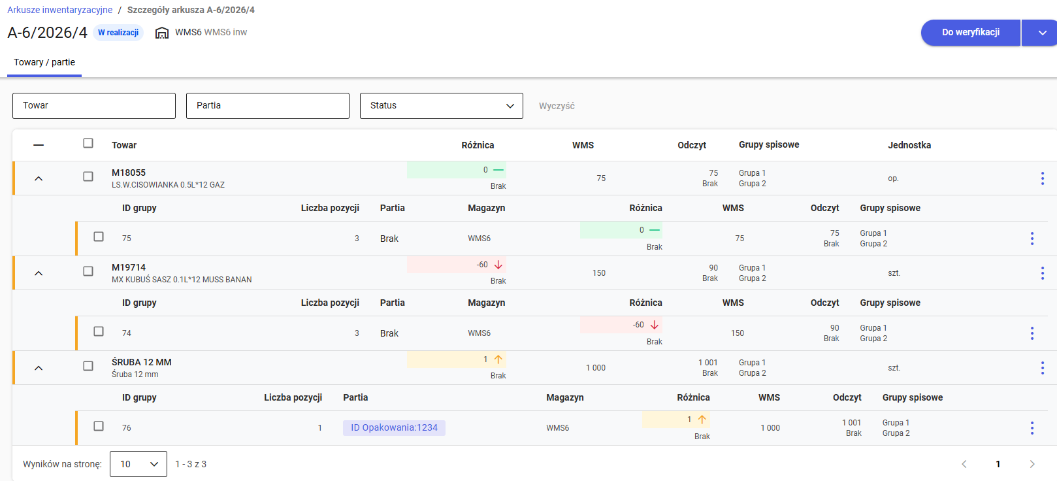The image size is (1057, 481).
Task: Open the three-dot menu for ŚRUBA 12 MM
Action: tap(1042, 368)
